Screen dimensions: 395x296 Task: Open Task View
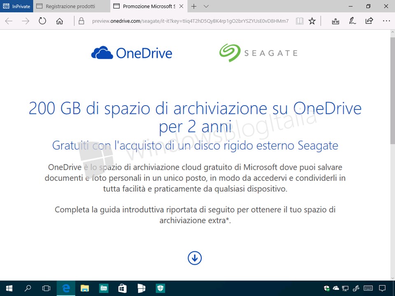pos(46,288)
